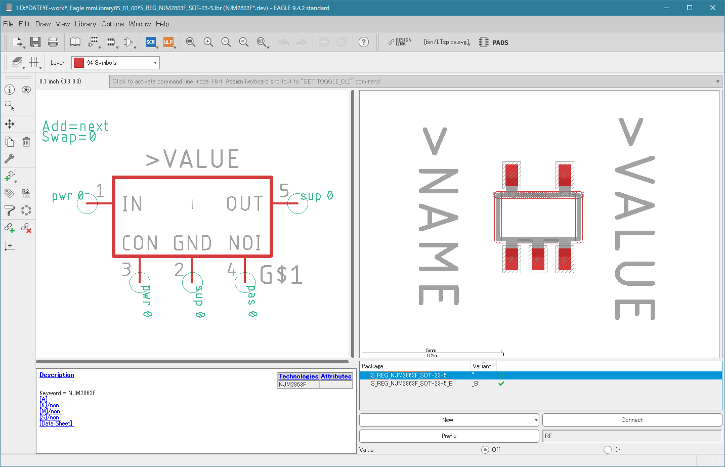Expand the New package button dropdown arrow
Screen dimensions: 725x467
pos(536,420)
